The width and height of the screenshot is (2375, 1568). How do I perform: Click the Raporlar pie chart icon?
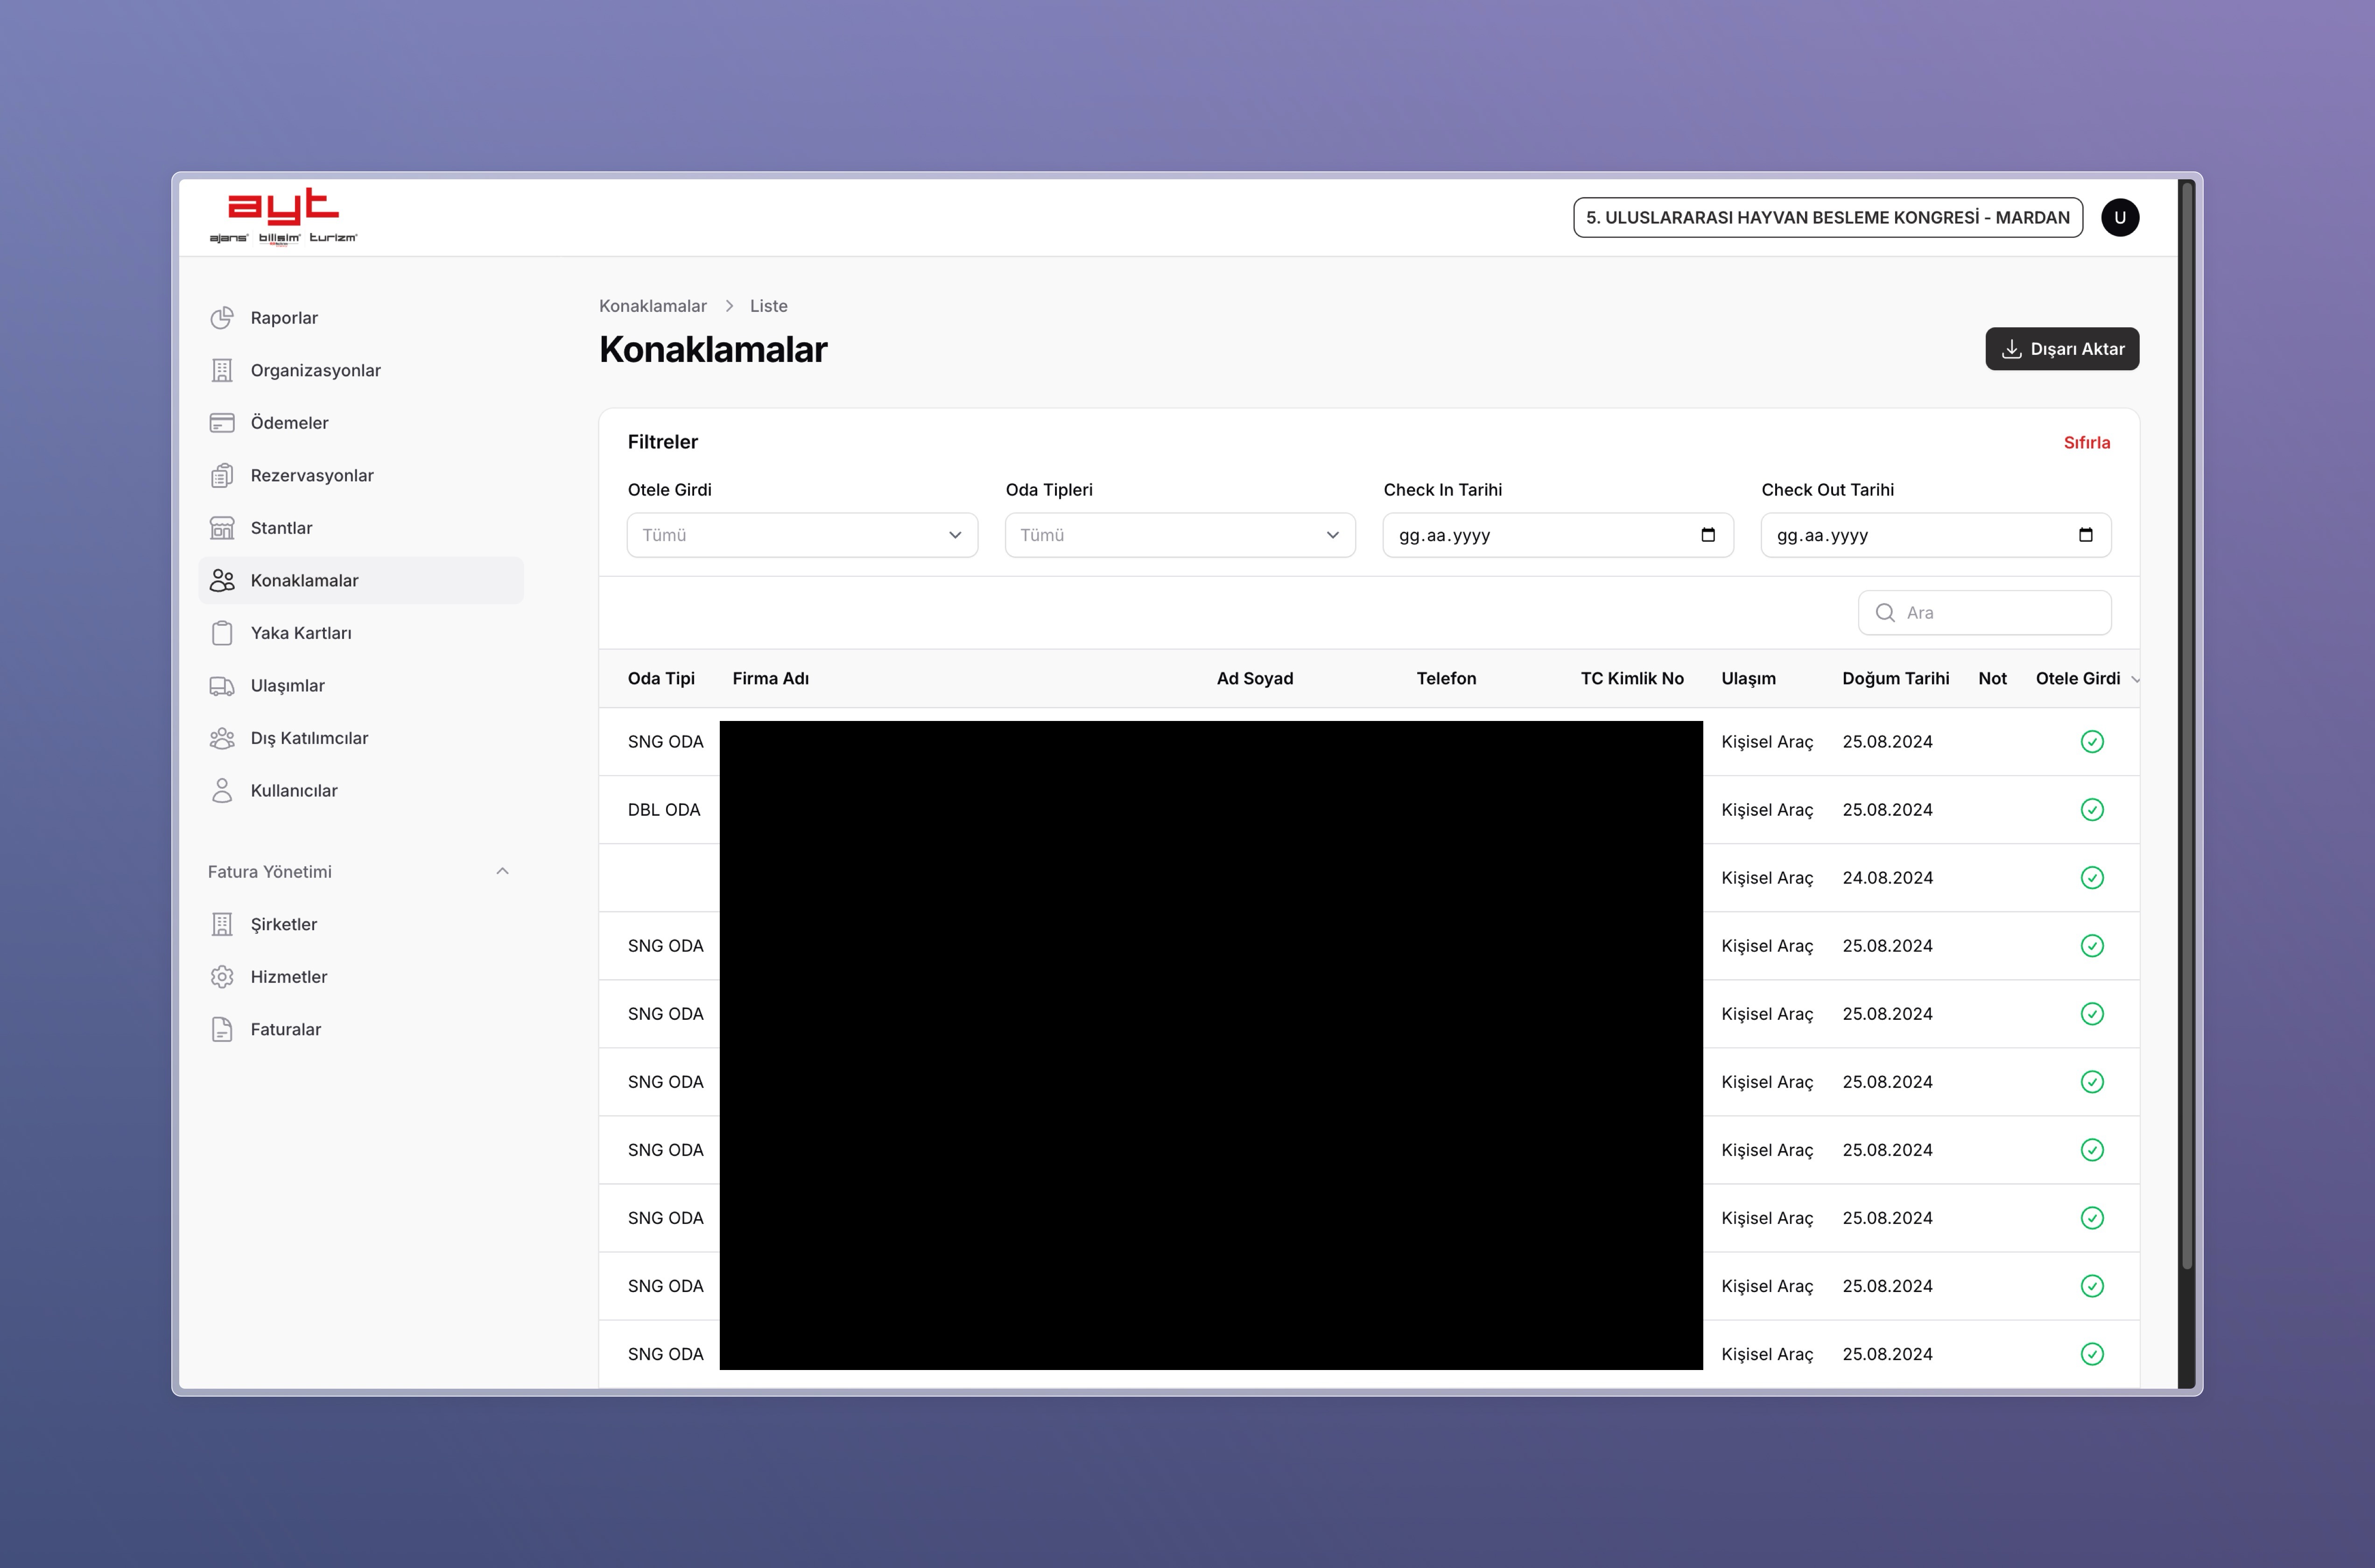222,318
